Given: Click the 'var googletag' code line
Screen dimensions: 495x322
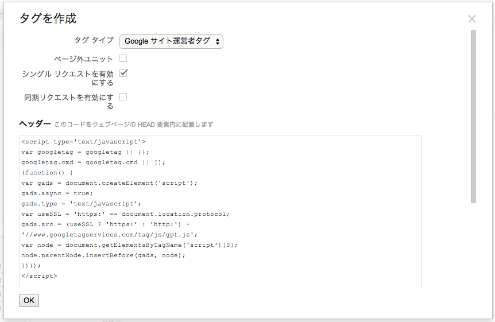Looking at the screenshot, I should 85,152.
